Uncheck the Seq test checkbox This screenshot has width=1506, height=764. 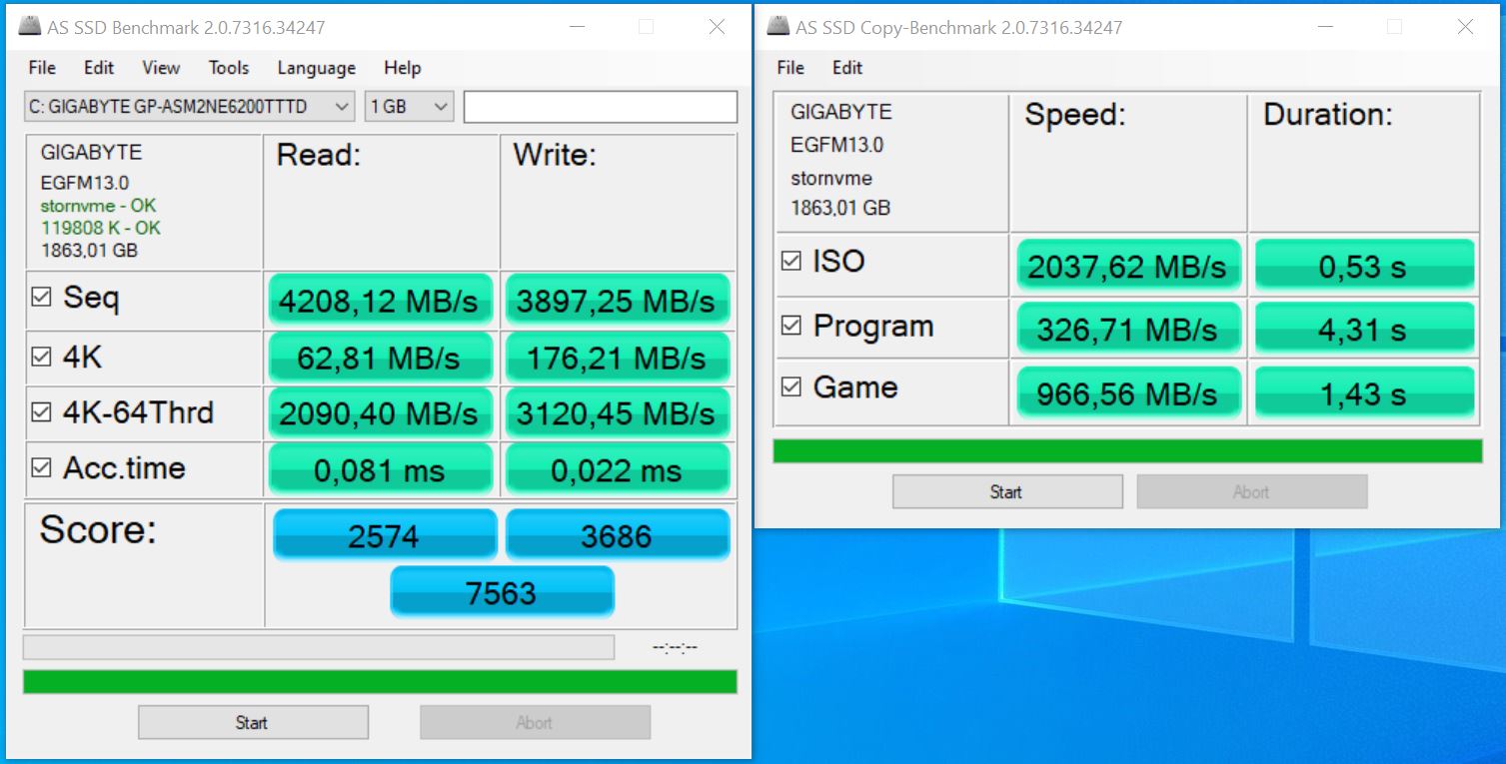(41, 298)
